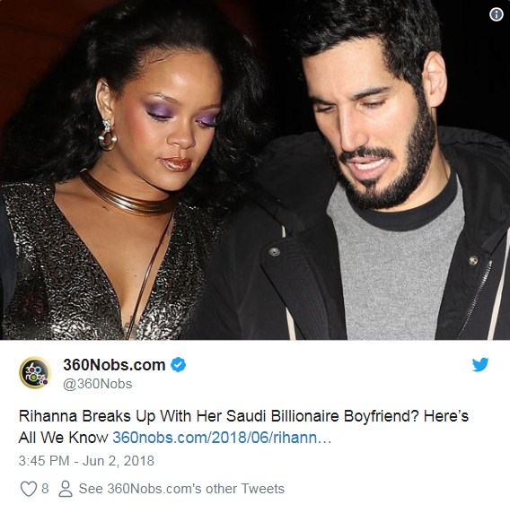Click the 3:45 PM timestamp
The image size is (510, 513).
pyautogui.click(x=44, y=461)
